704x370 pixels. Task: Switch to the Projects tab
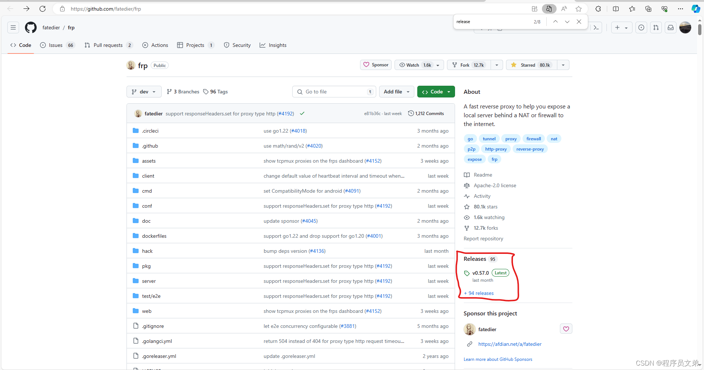pos(195,45)
